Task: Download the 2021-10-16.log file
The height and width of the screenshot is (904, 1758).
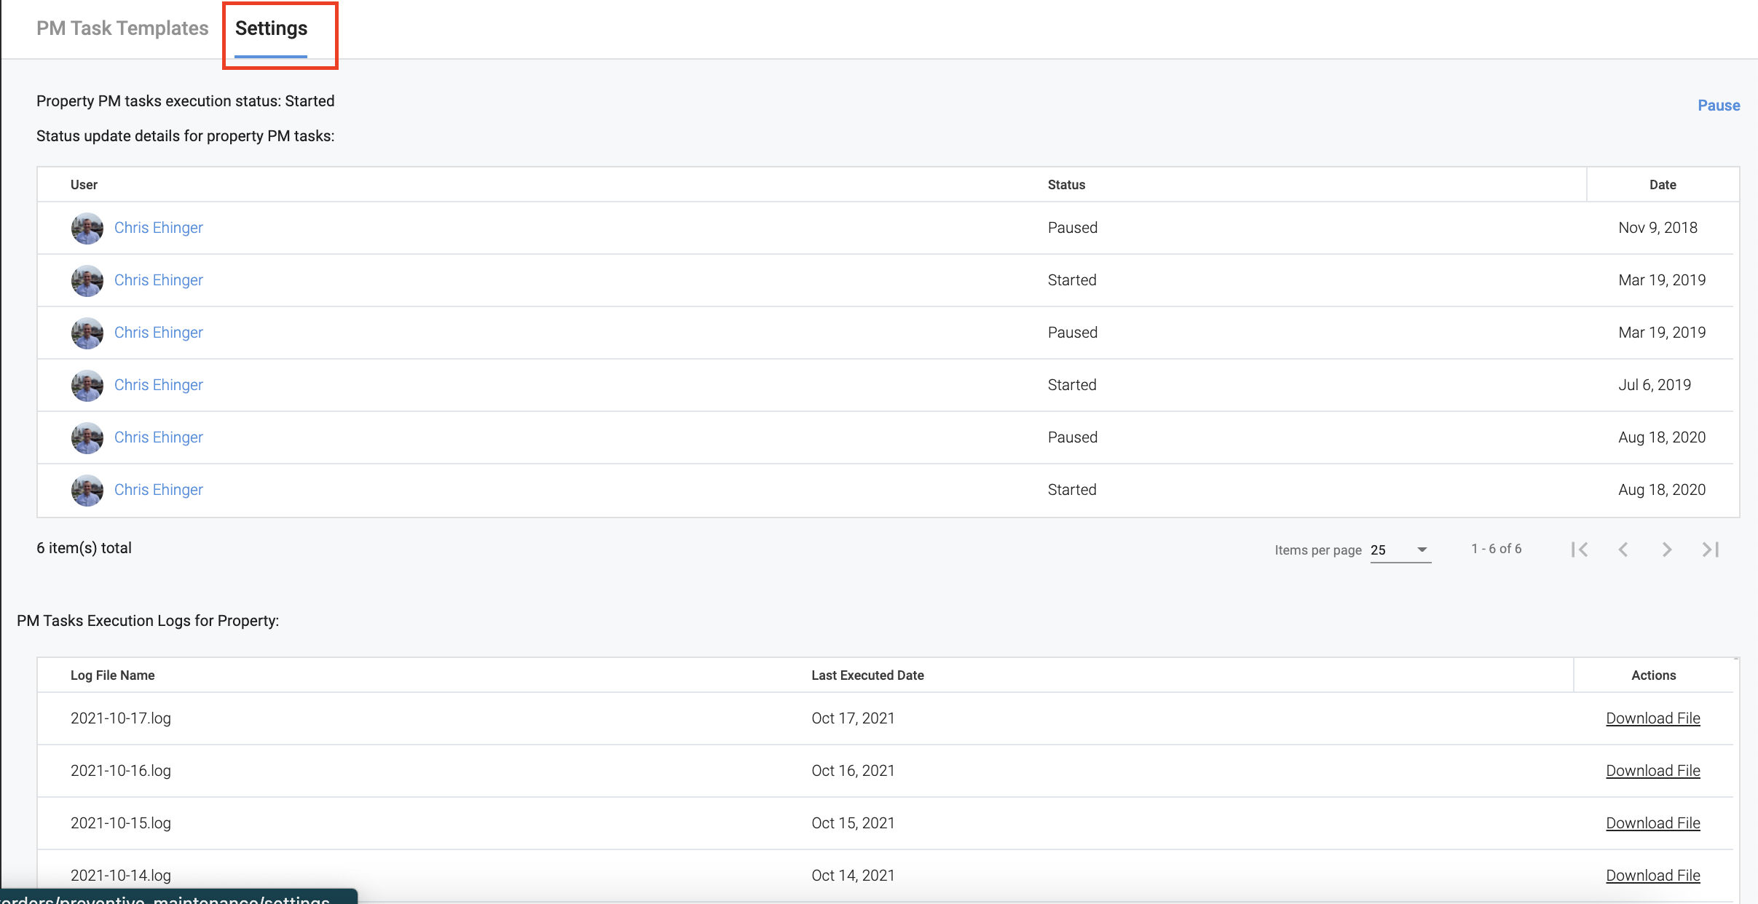Action: tap(1652, 771)
